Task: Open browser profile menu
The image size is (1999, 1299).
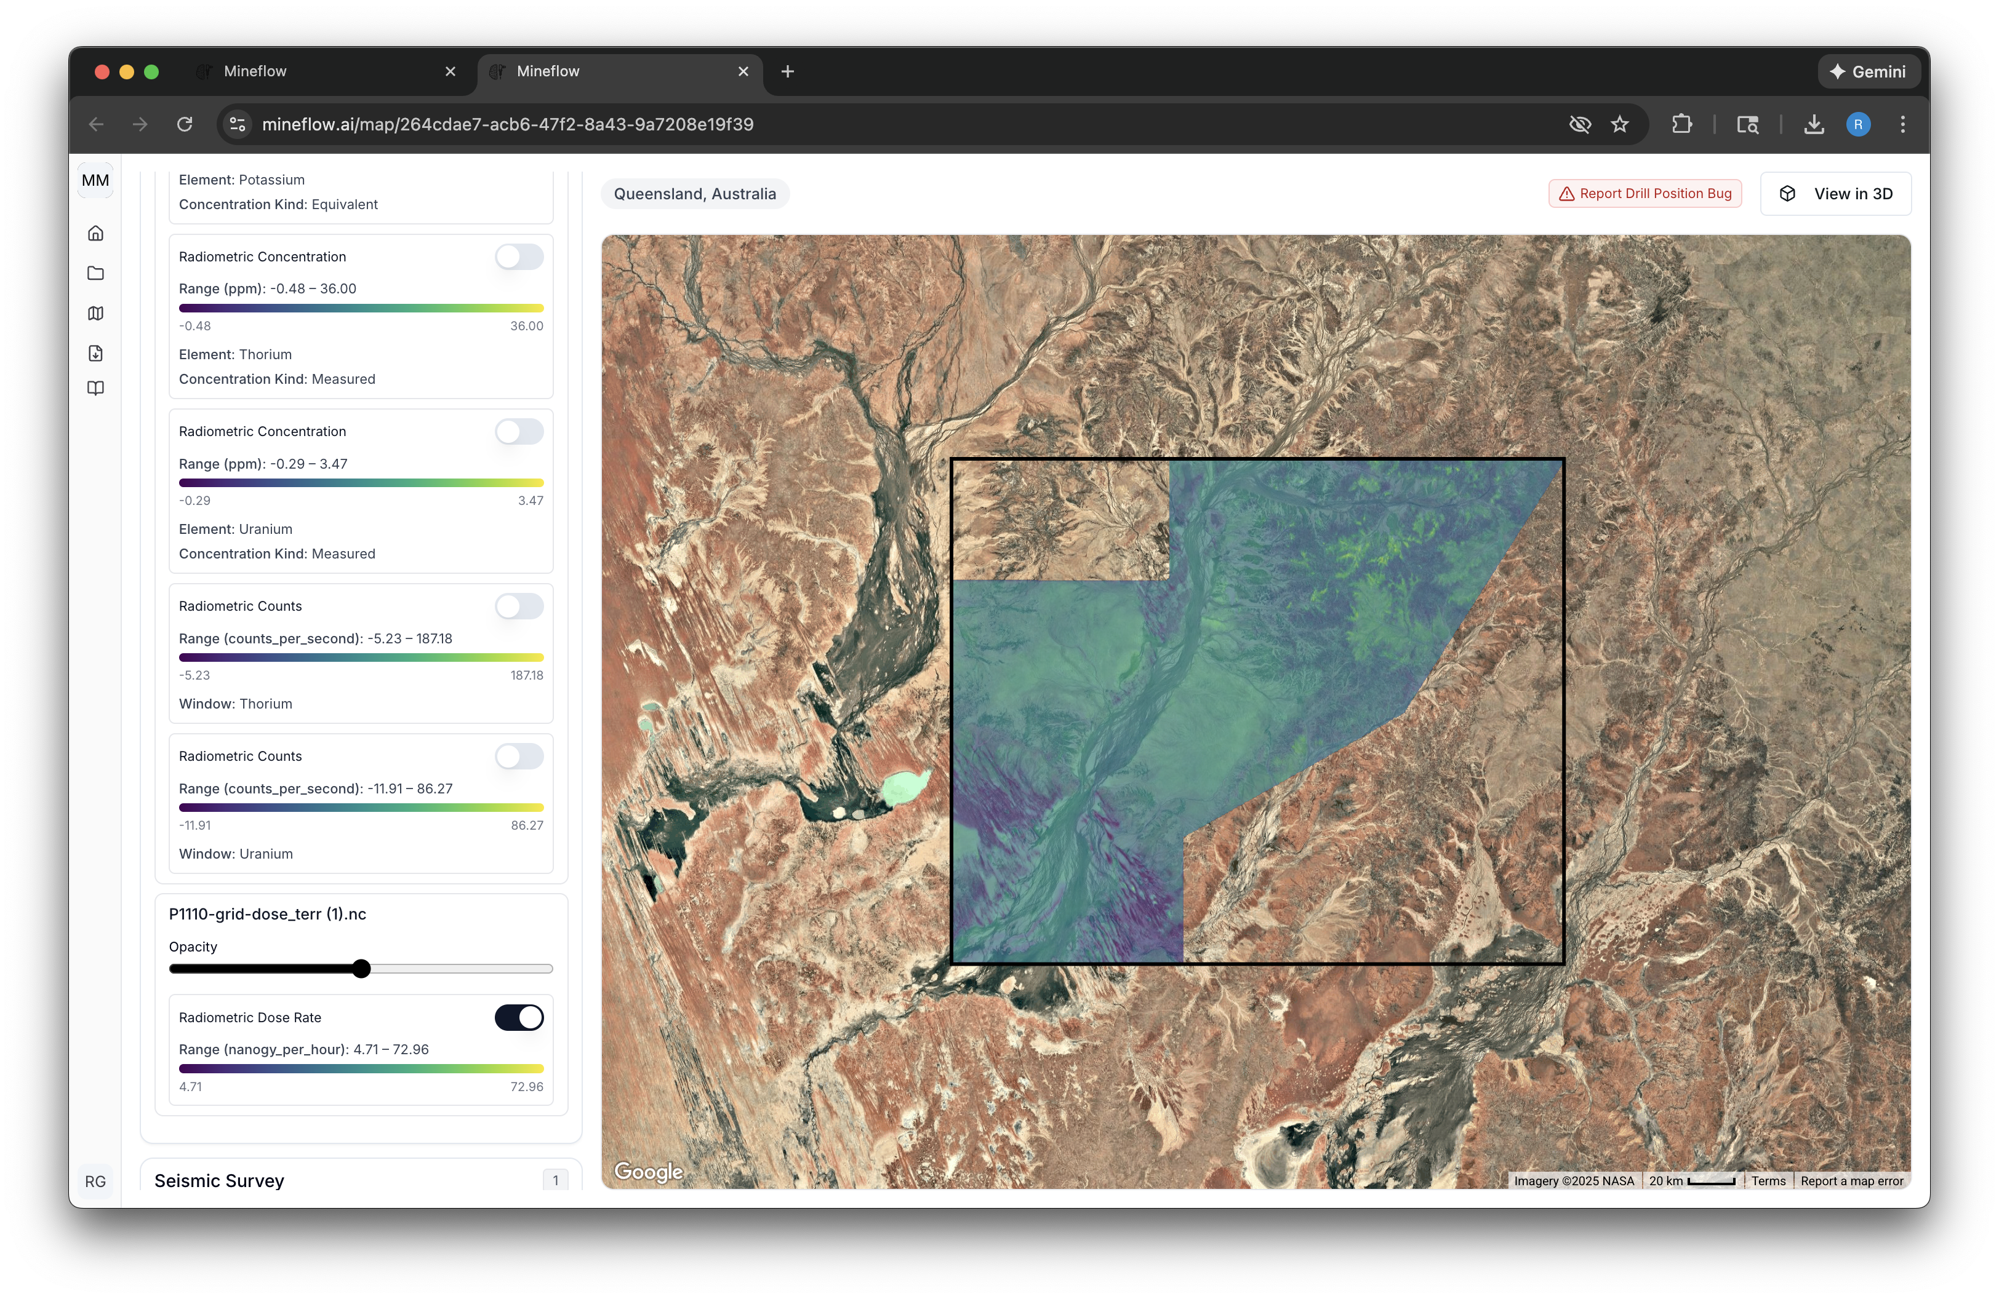Action: coord(1858,124)
